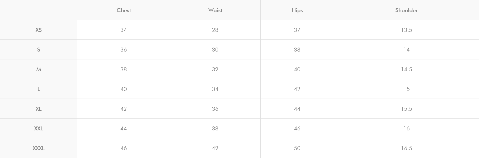Select the XXXL size row label

point(39,148)
